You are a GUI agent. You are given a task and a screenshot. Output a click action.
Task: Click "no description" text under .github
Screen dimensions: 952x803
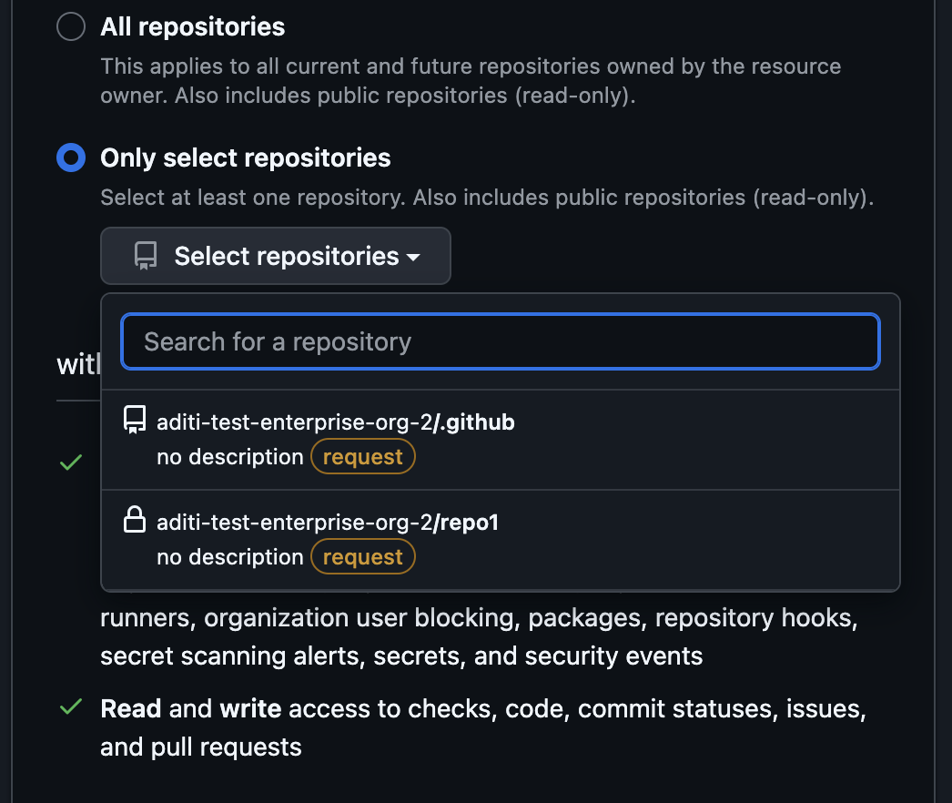[229, 457]
